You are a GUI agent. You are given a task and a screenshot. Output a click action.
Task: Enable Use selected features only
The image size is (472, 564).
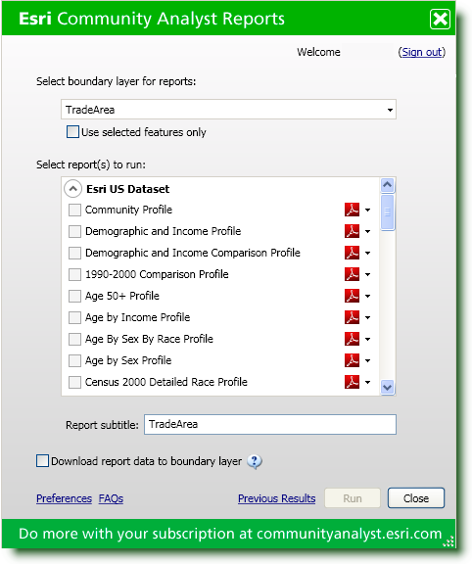pos(72,131)
